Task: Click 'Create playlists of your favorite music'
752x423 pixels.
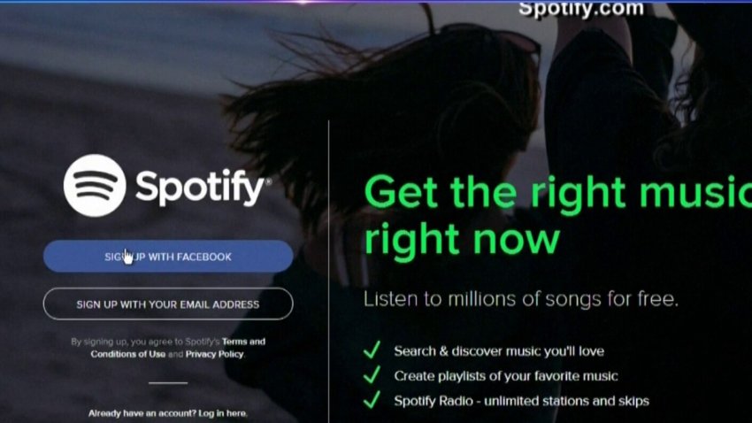Action: [506, 376]
